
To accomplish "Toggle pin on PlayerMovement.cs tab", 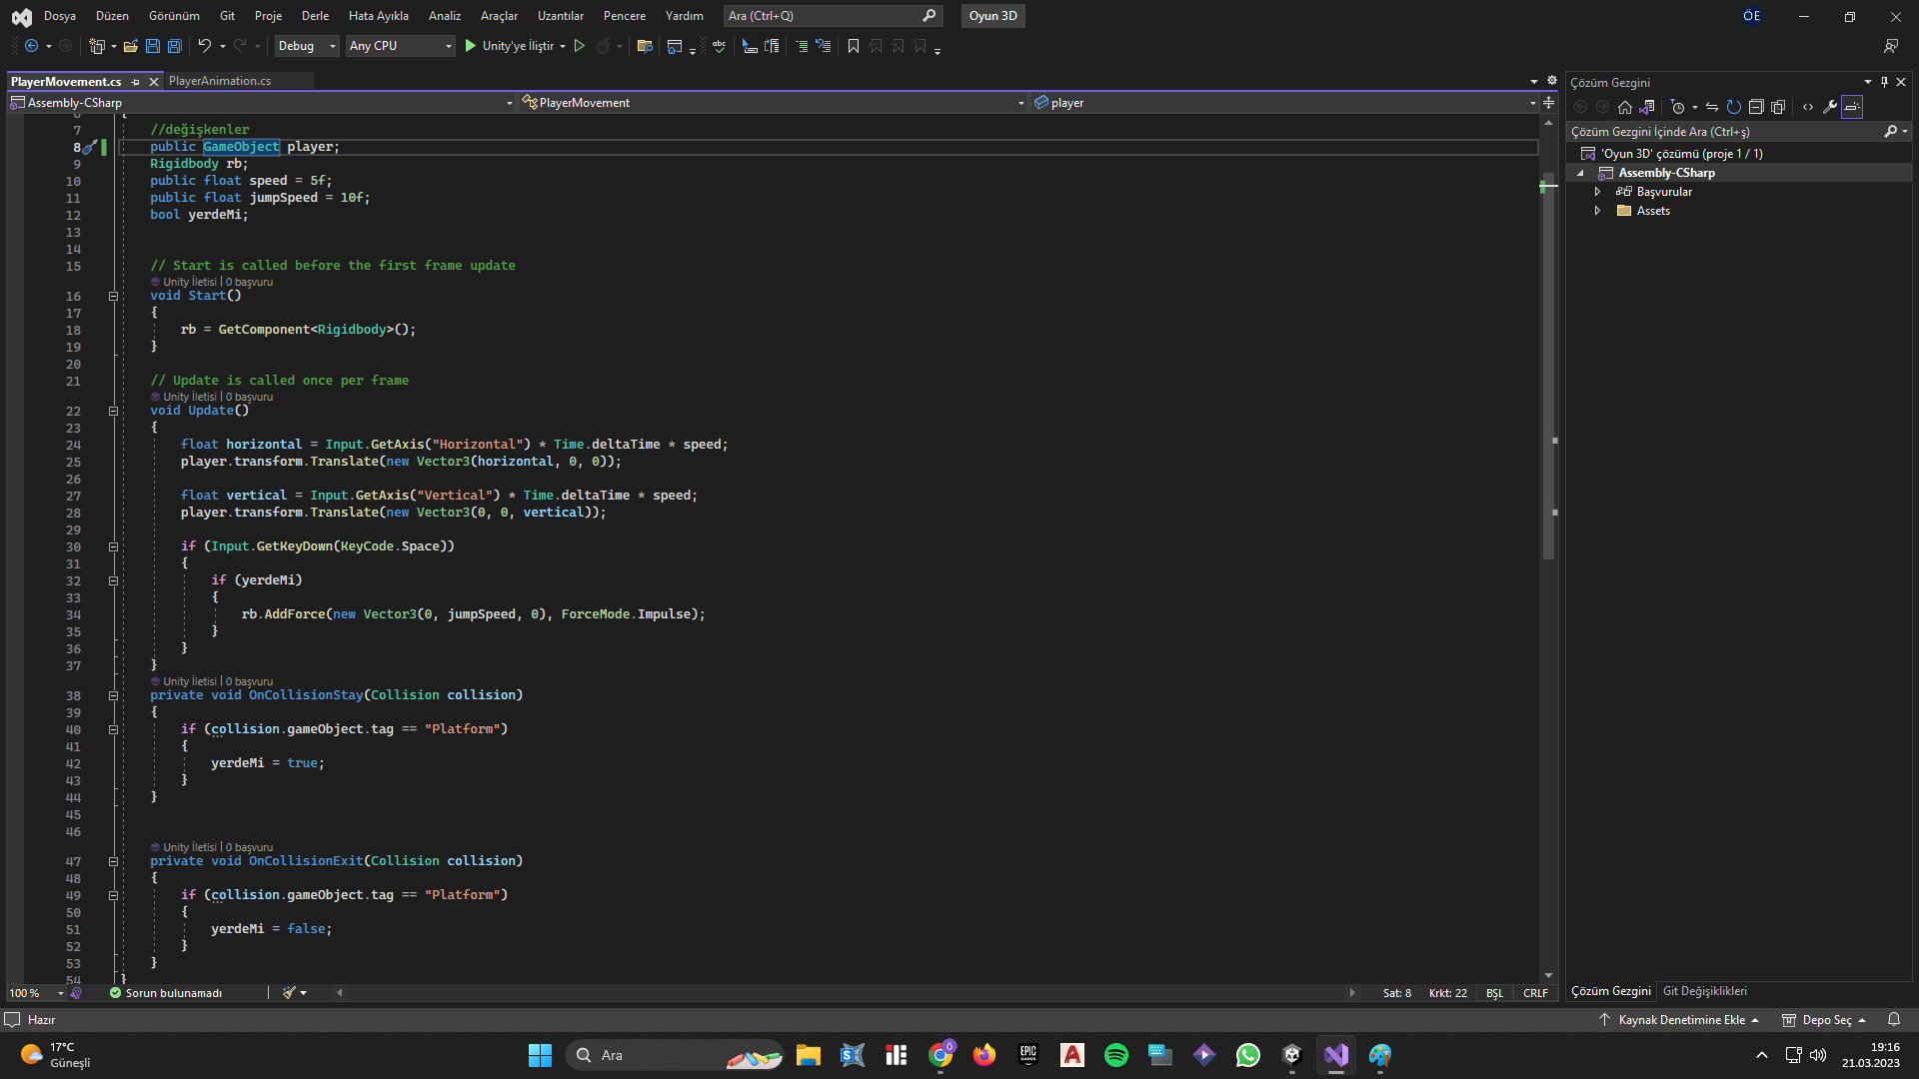I will point(135,82).
